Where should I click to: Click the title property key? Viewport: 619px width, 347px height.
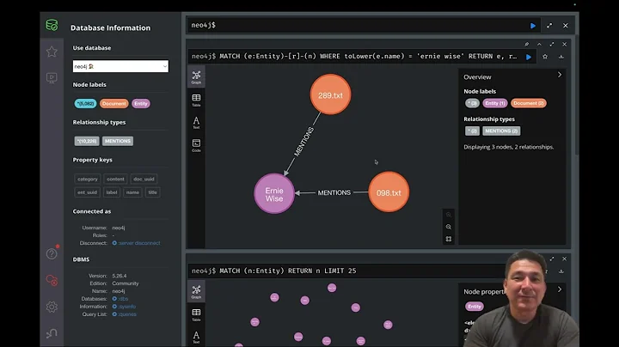coord(152,192)
